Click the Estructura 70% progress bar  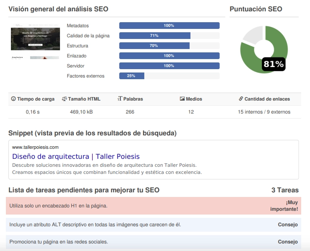tap(154, 46)
